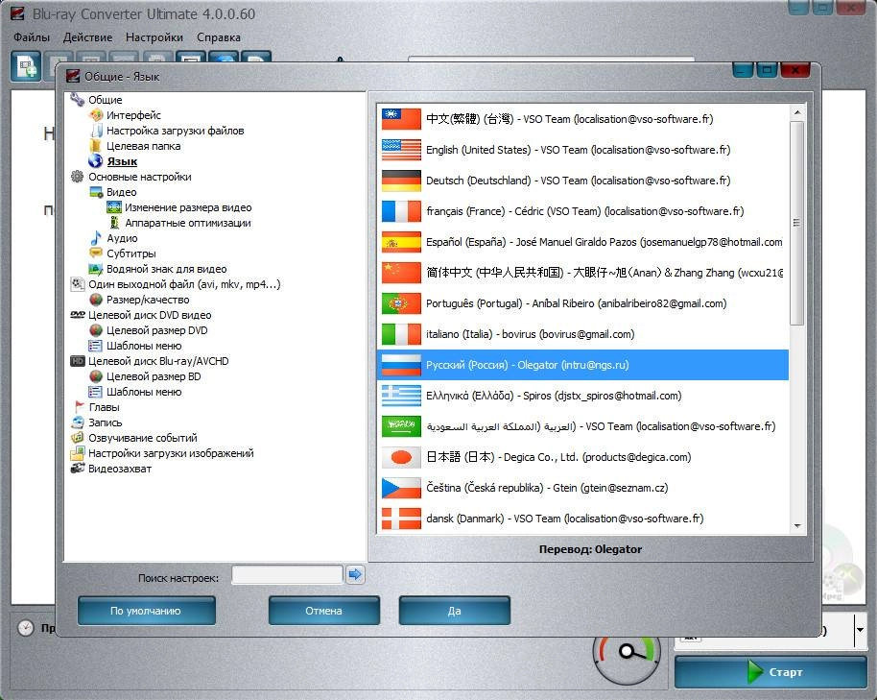Screen dimensions: 877x700
Task: Open the Файлы menu
Action: click(32, 37)
